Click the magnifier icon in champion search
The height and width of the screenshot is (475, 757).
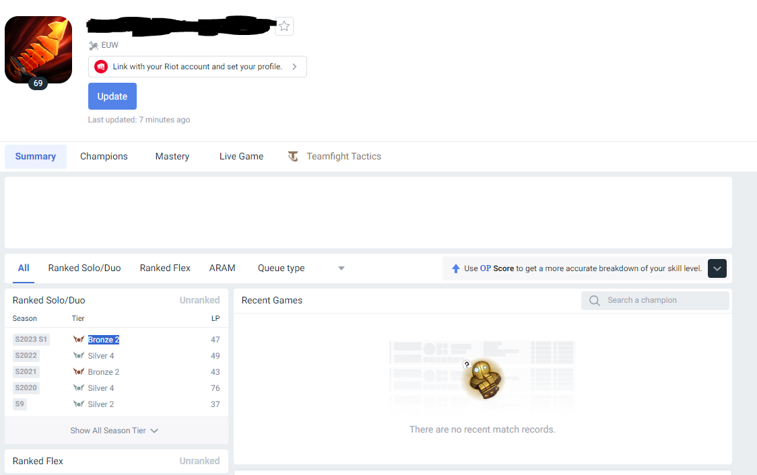[594, 301]
